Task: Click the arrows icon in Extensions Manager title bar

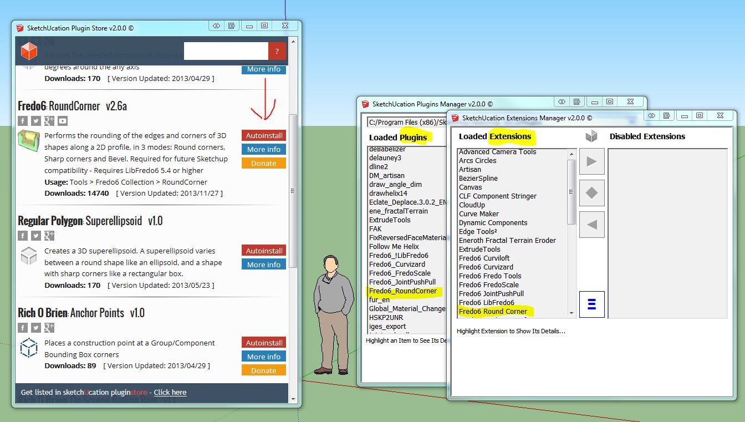Action: (651, 115)
